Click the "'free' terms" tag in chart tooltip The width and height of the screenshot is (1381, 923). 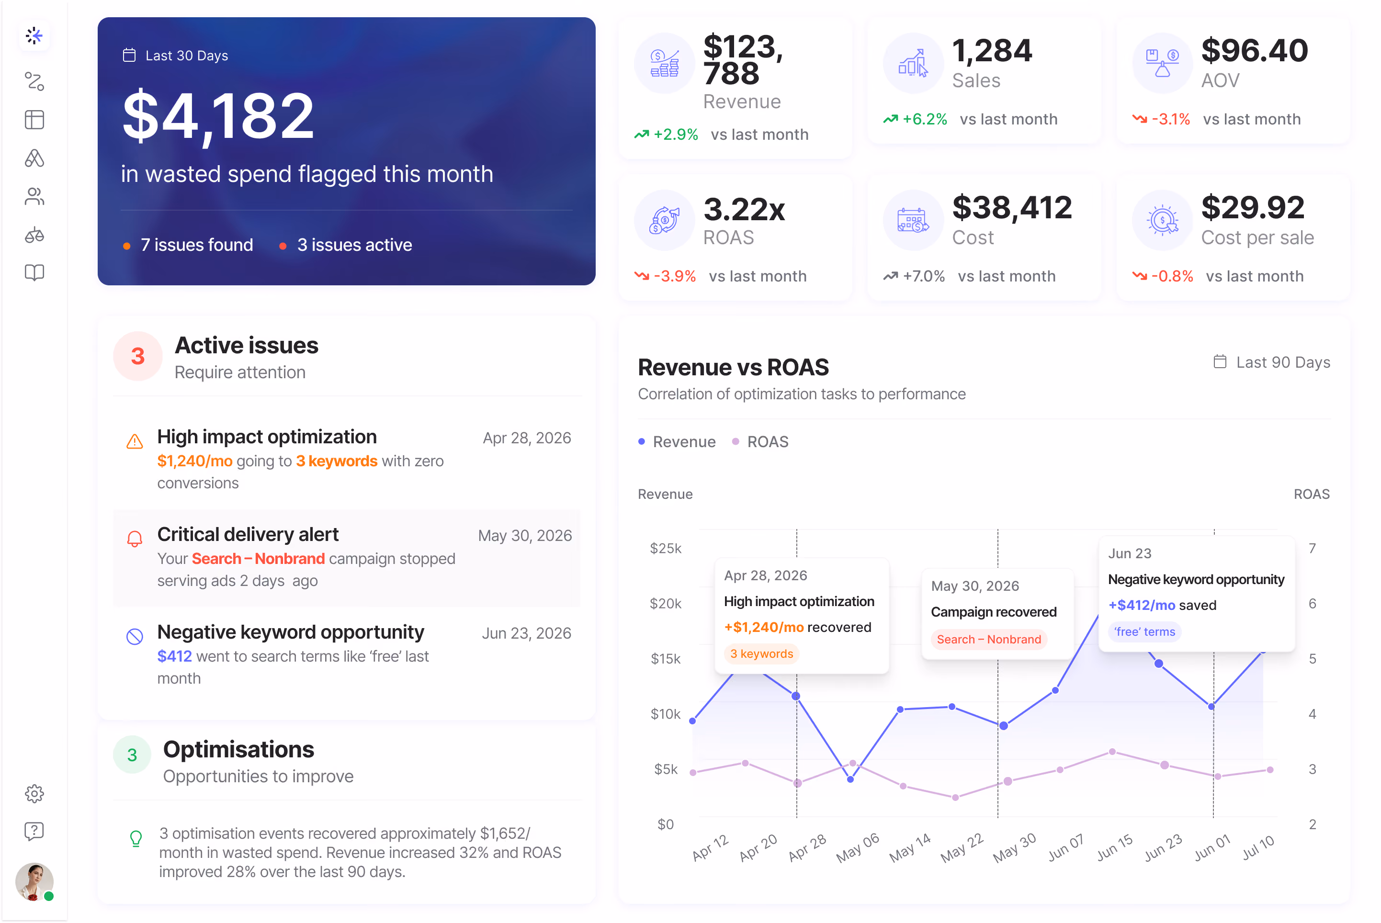pyautogui.click(x=1144, y=631)
